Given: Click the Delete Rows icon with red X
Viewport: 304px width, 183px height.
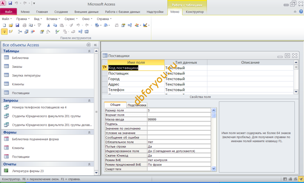Looking at the screenshot, I should [33, 32].
